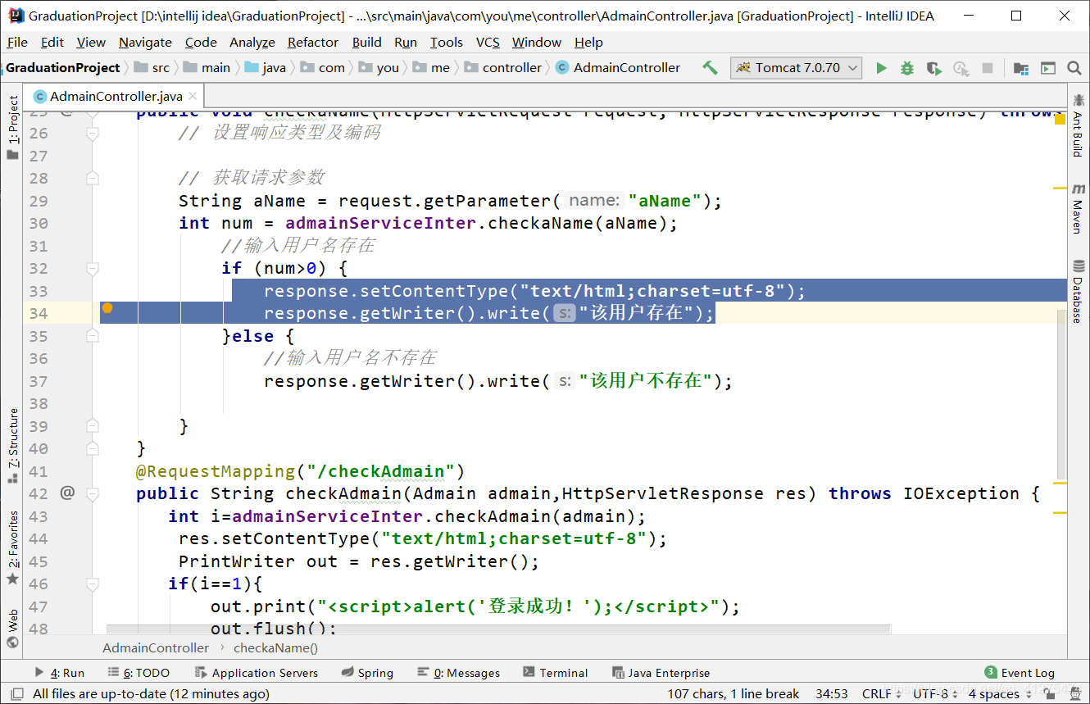Viewport: 1090px width, 704px height.
Task: Click the vertical editor scrollbar
Action: pos(1061,393)
